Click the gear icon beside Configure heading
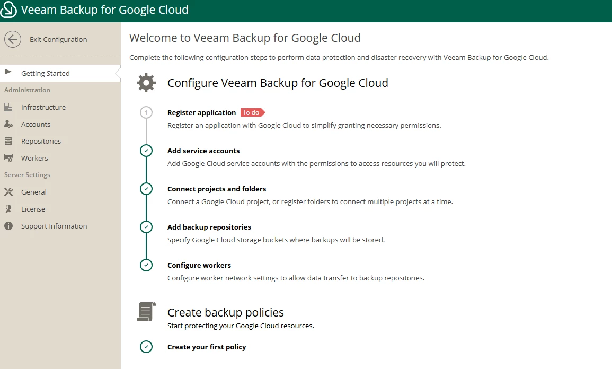The image size is (612, 369). (x=146, y=83)
